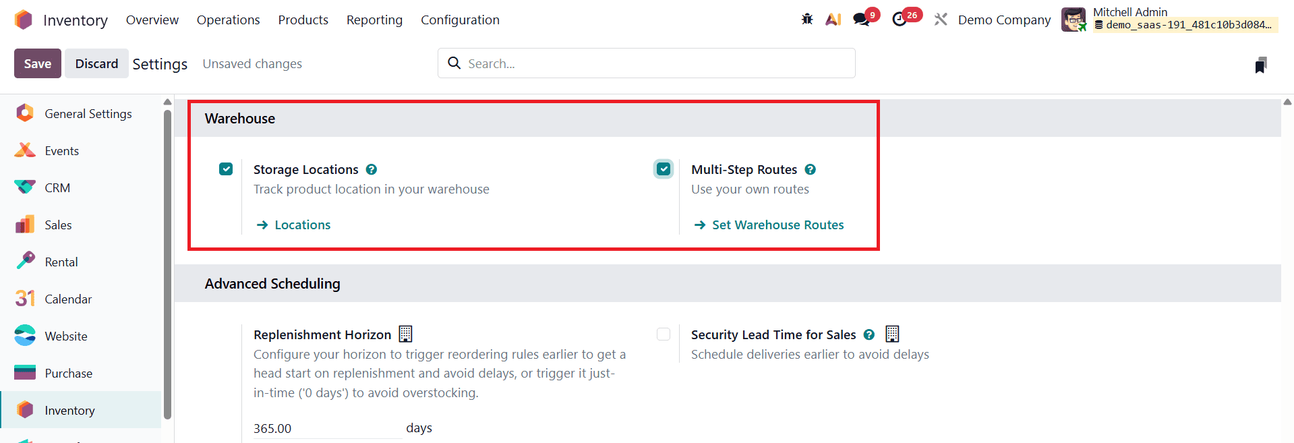
Task: Click the bookmark icon near the search bar
Action: [1261, 65]
